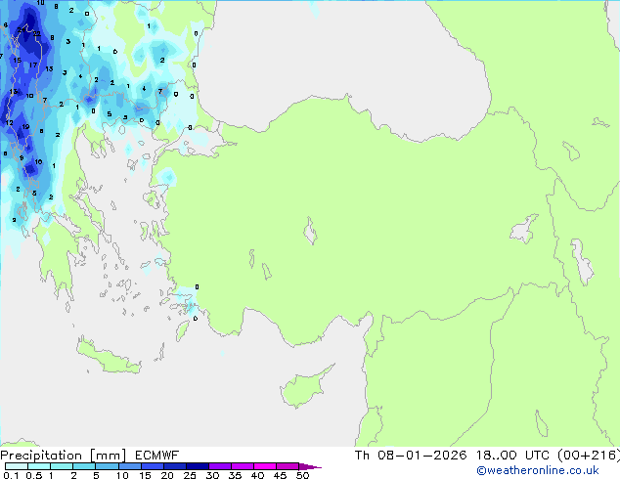Click the map value '12'

click(x=10, y=123)
